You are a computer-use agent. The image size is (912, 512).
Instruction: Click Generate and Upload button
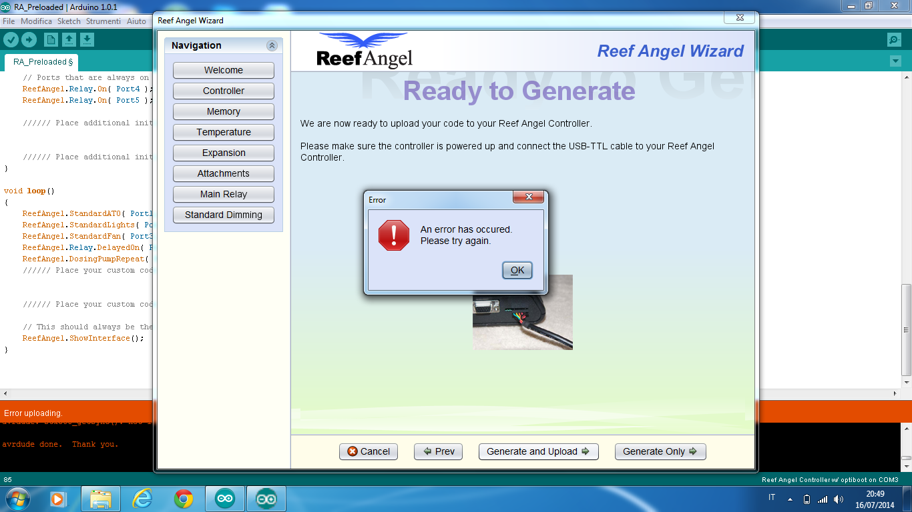tap(538, 451)
